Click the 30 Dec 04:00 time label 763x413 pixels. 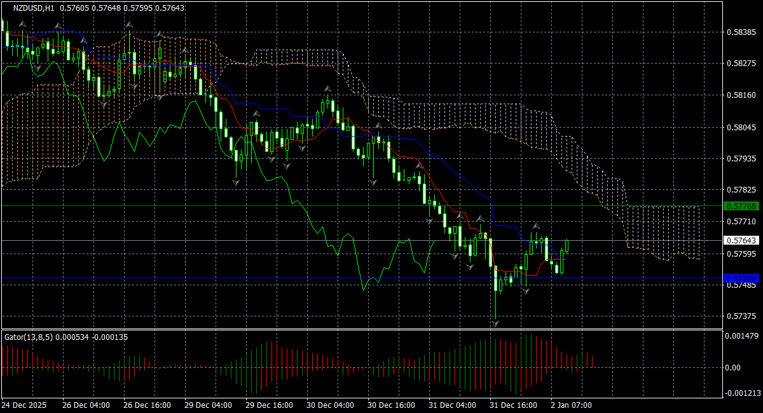(330, 405)
